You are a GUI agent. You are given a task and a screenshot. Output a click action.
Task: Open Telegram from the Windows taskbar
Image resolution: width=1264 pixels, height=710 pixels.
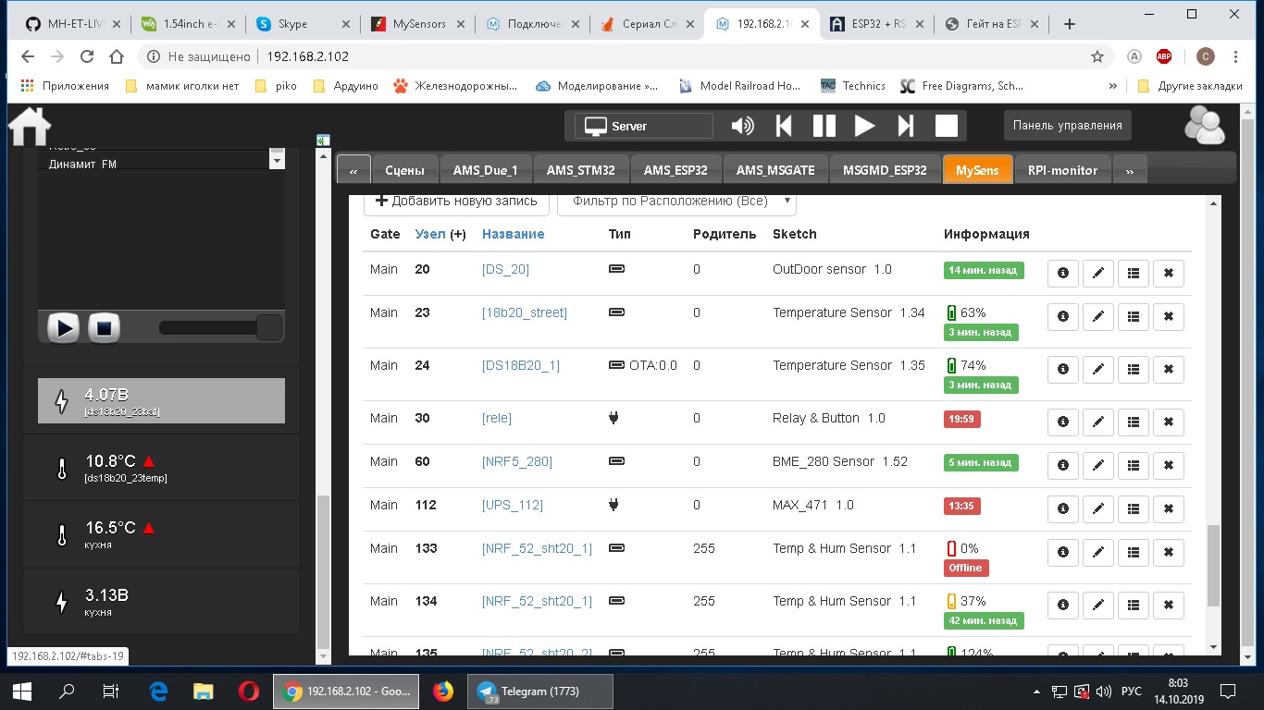pos(540,691)
